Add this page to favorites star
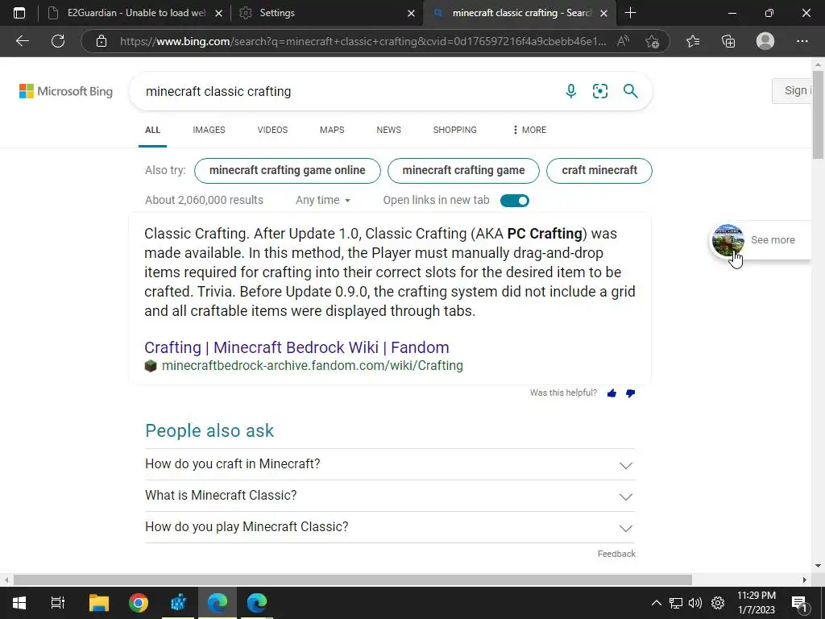This screenshot has height=619, width=825. 652,41
